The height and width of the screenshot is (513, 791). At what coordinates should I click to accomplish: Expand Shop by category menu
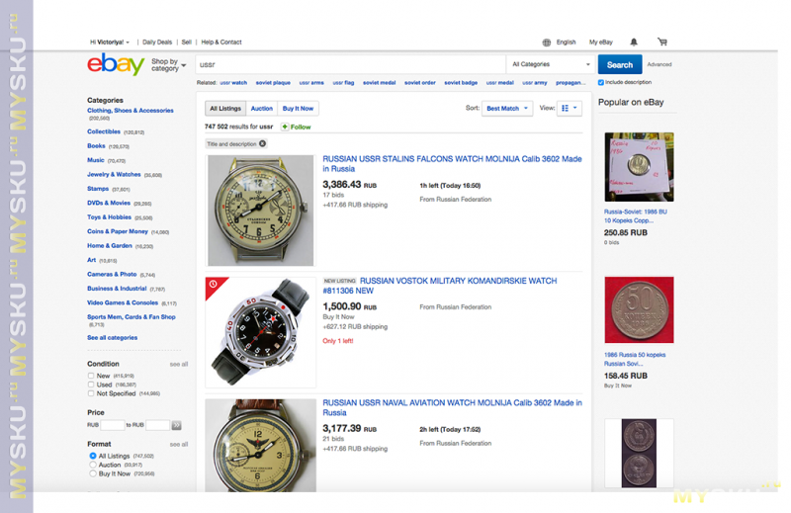(168, 64)
